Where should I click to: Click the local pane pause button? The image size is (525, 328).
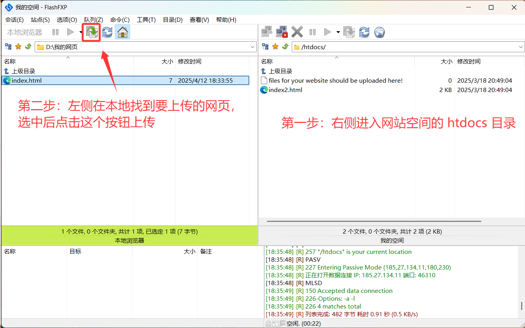55,32
